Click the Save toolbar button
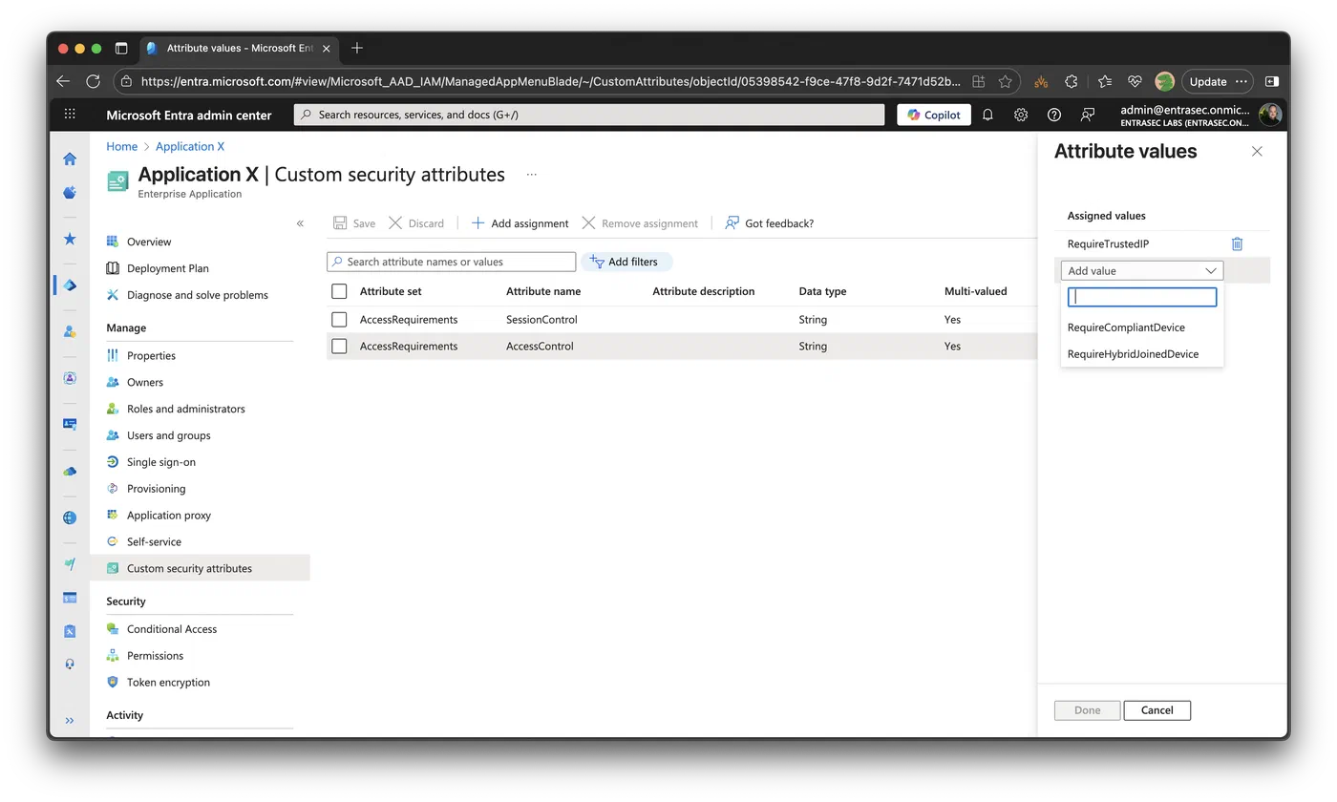Image resolution: width=1337 pixels, height=802 pixels. click(x=353, y=223)
